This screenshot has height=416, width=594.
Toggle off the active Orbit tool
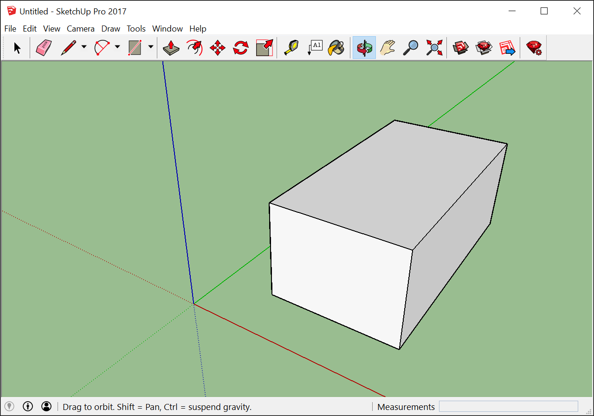364,47
